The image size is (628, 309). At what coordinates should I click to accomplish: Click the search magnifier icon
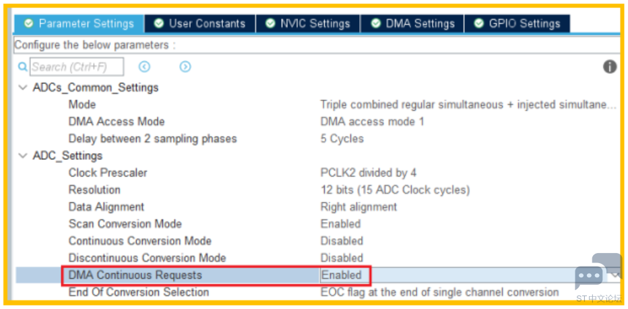(23, 67)
